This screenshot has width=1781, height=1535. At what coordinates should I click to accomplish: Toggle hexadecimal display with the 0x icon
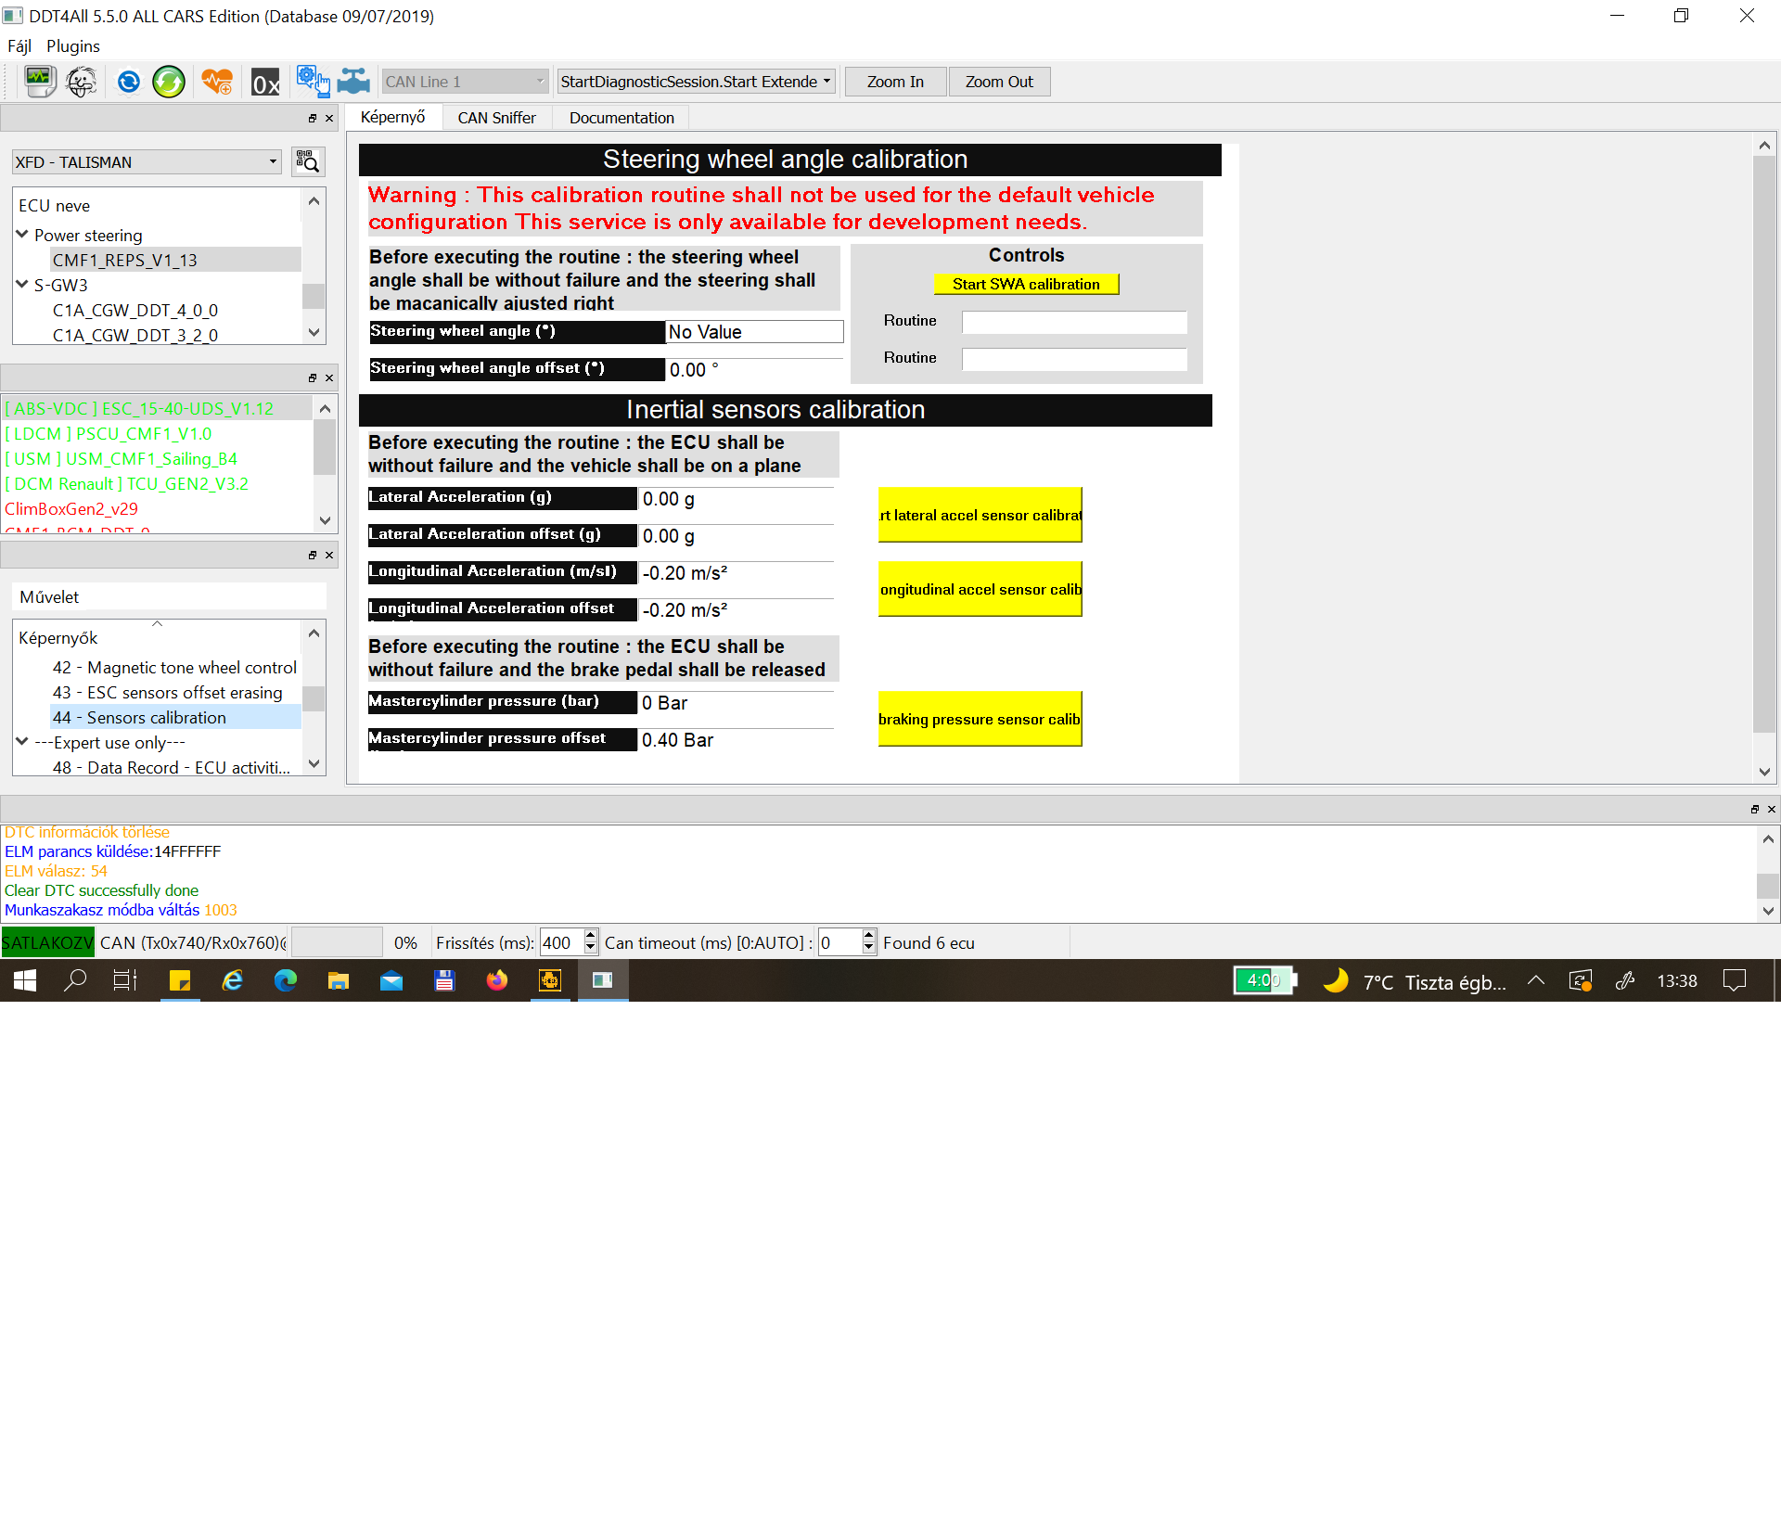click(265, 83)
